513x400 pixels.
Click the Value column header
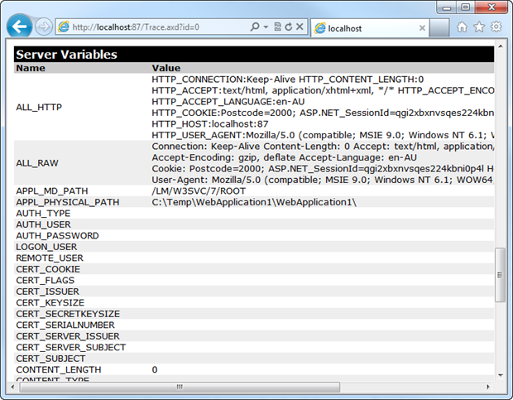pyautogui.click(x=166, y=68)
